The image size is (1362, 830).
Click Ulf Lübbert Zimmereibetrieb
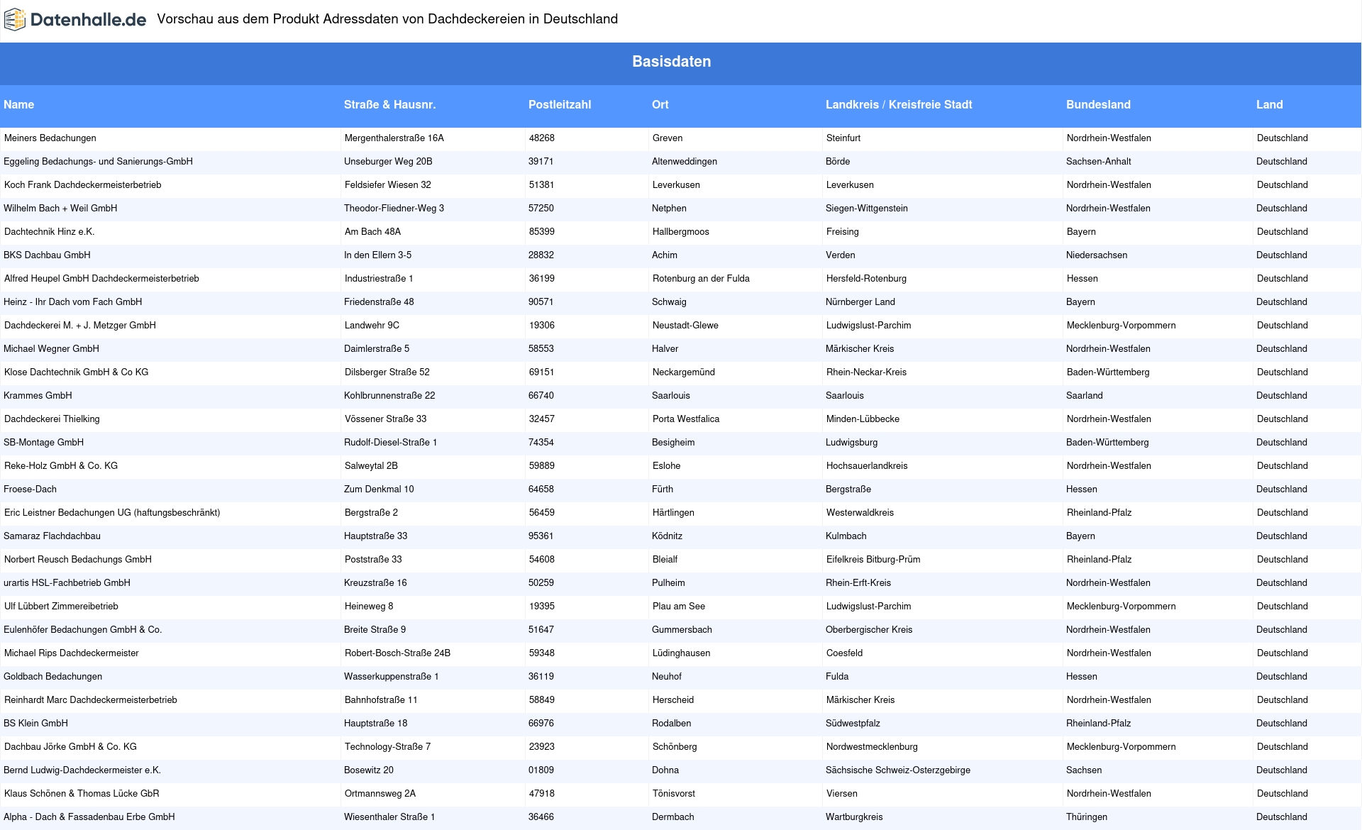(61, 607)
